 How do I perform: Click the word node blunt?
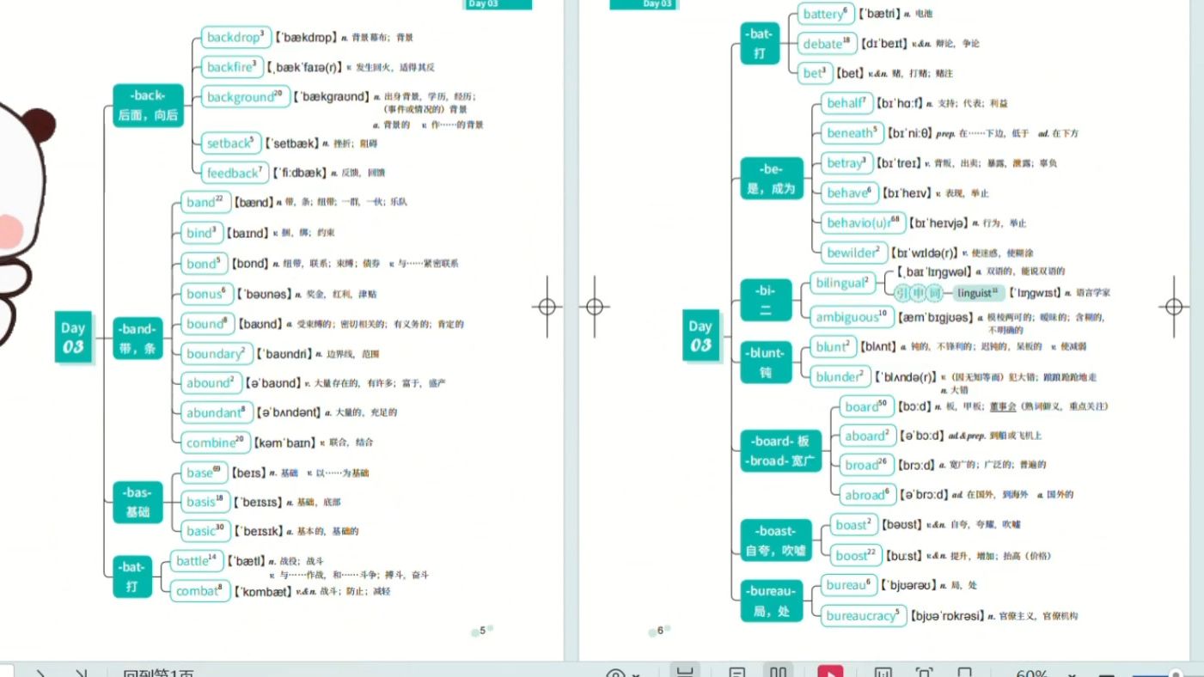834,347
